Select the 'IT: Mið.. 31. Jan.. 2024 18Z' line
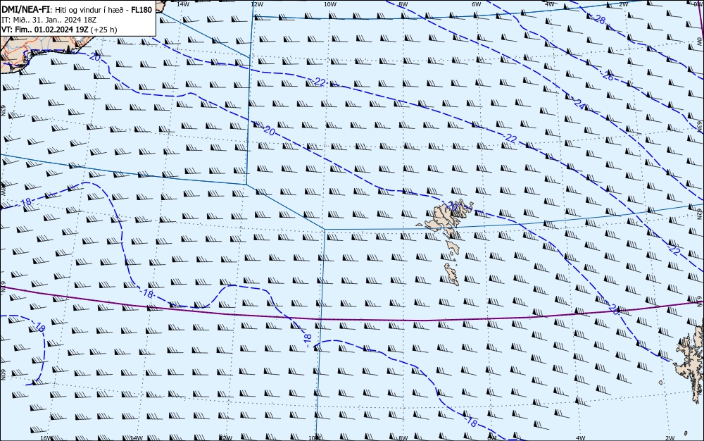Viewport: 704px width, 441px height. pos(49,20)
